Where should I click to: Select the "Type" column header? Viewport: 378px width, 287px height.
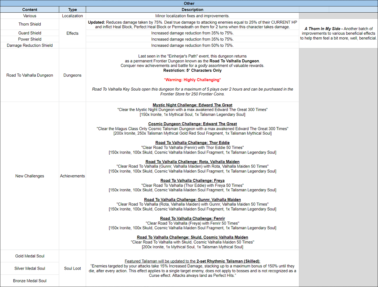tap(72, 9)
